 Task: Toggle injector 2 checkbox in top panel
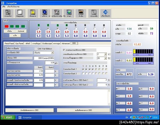(48, 29)
